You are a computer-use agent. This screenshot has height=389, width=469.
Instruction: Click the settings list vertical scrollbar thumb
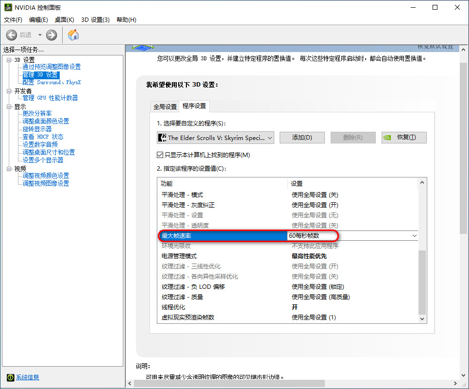422,282
